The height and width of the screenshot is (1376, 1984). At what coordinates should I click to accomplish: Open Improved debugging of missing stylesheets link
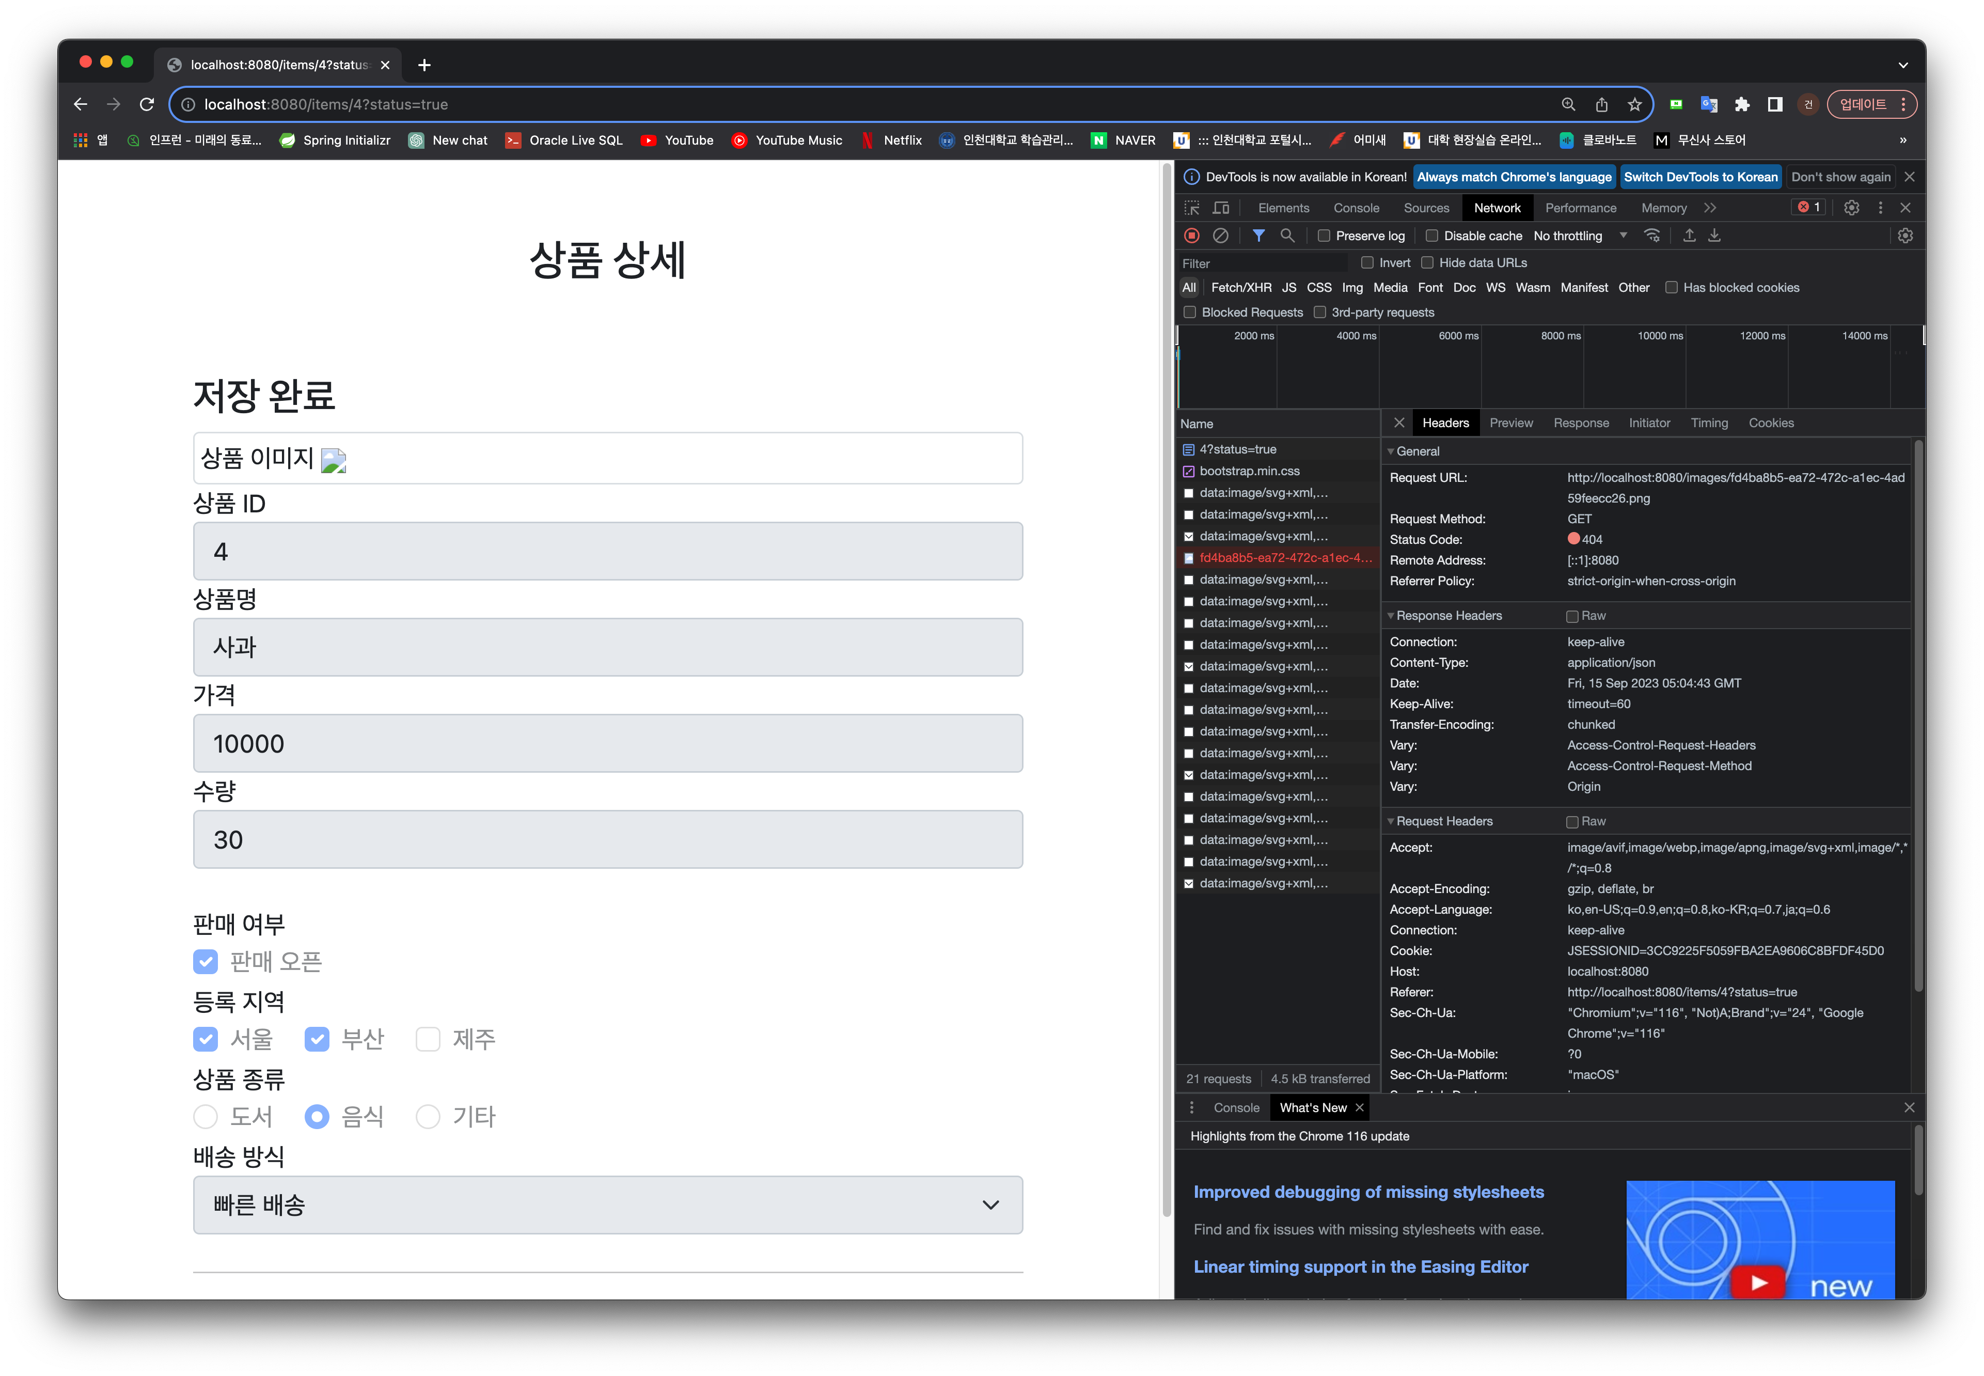click(1368, 1192)
